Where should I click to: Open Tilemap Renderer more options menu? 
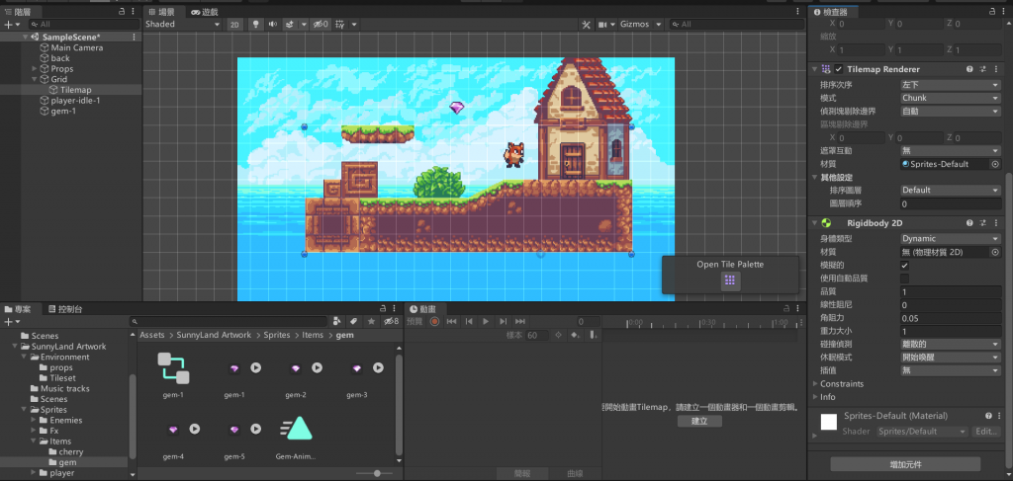995,69
